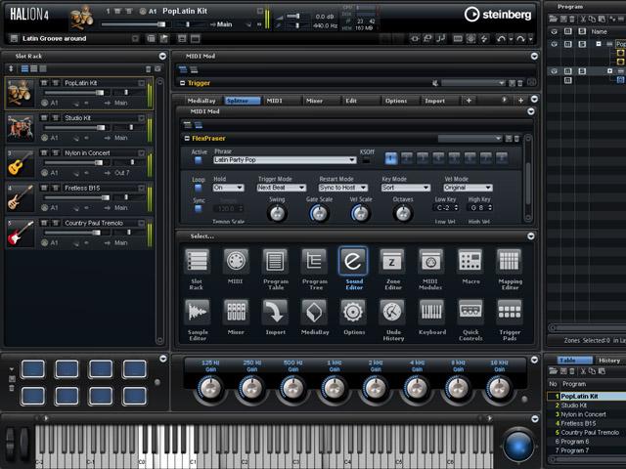The image size is (626, 469).
Task: Click the undo arrow in top toolbar
Action: pos(501,39)
